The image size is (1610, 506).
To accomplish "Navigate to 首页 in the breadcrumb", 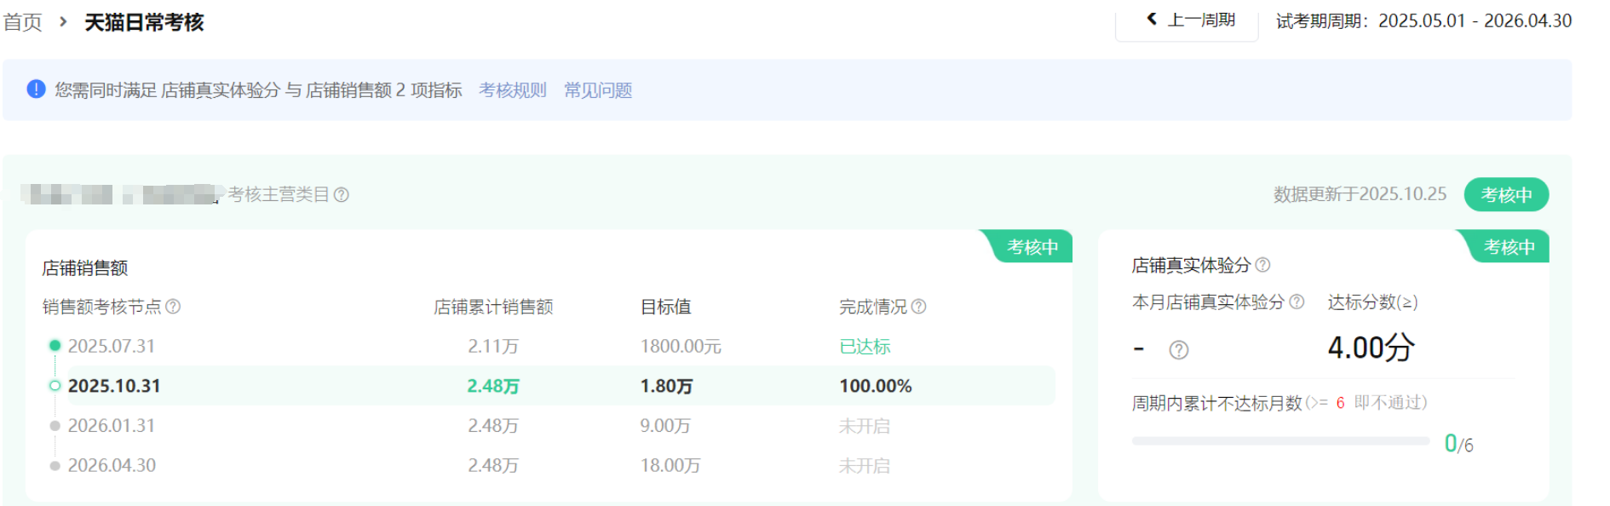I will [x=23, y=22].
